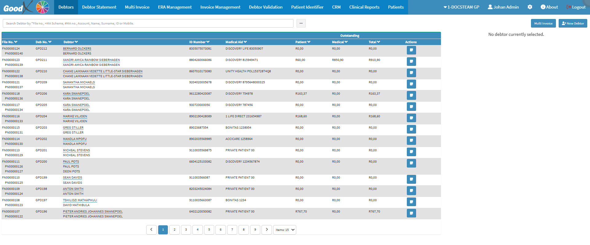This screenshot has width=590, height=245.
Task: Click the three-dot advanced search button
Action: [301, 23]
